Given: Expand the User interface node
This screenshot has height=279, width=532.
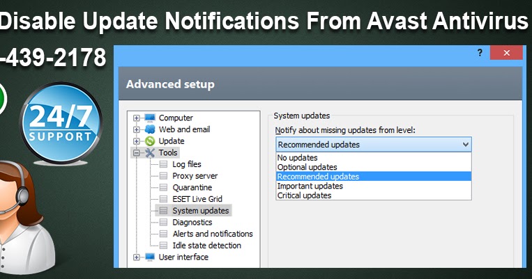Looking at the screenshot, I should pyautogui.click(x=137, y=257).
